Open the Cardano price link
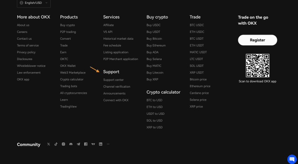The image size is (298, 164). tap(199, 93)
